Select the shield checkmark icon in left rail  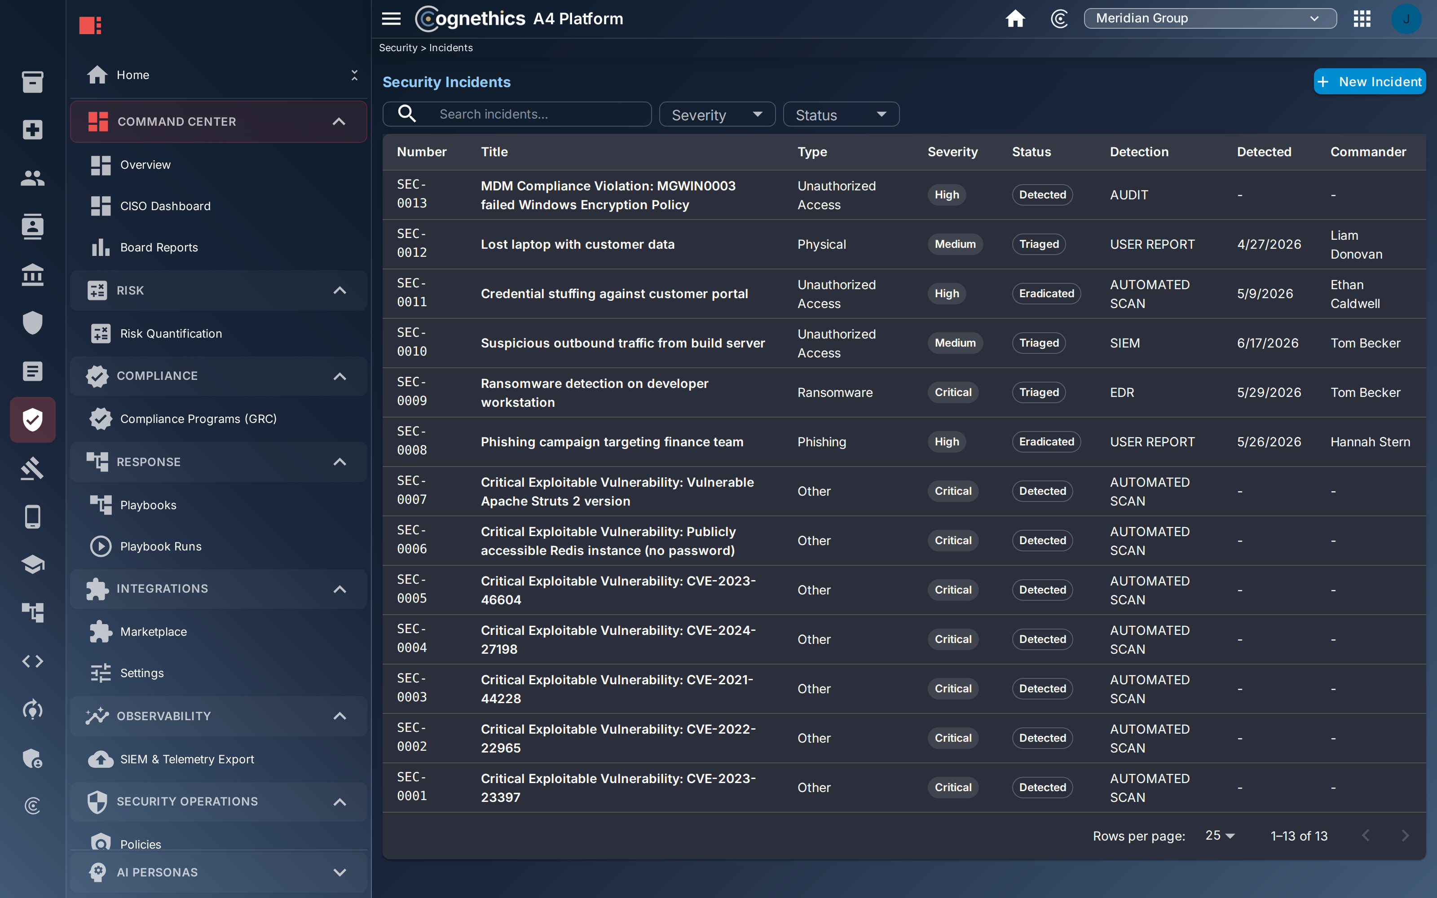(33, 419)
